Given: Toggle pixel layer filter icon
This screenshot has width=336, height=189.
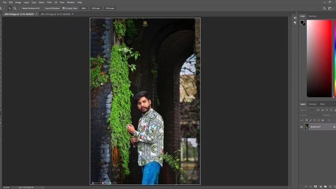Looking at the screenshot, I should click(x=318, y=110).
